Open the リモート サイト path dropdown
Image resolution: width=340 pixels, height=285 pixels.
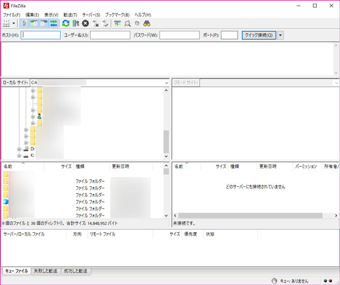tap(336, 83)
